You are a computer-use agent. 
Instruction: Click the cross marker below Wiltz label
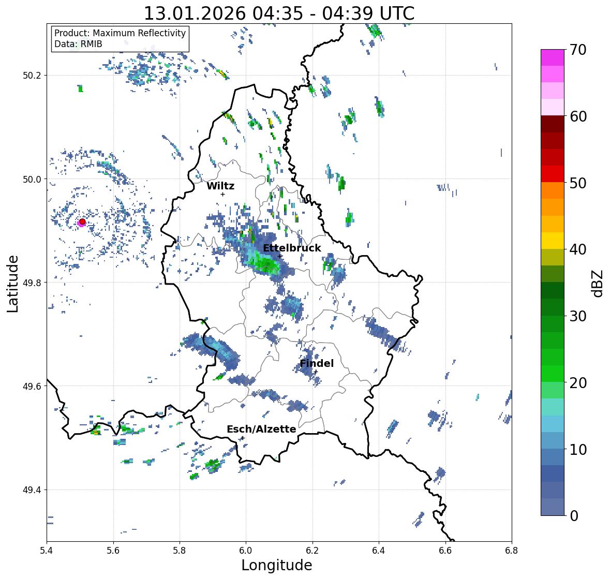(x=222, y=194)
